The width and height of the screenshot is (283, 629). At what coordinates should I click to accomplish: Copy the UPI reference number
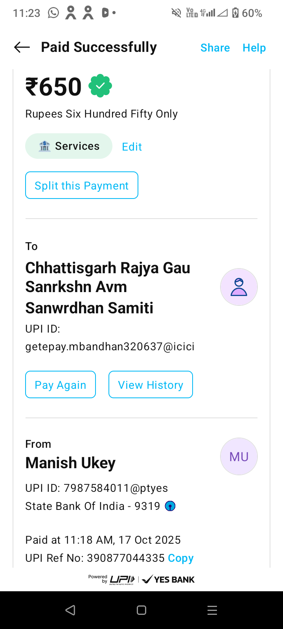click(180, 558)
